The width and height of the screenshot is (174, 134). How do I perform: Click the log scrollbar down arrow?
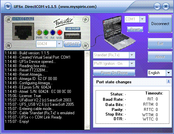tap(87, 127)
